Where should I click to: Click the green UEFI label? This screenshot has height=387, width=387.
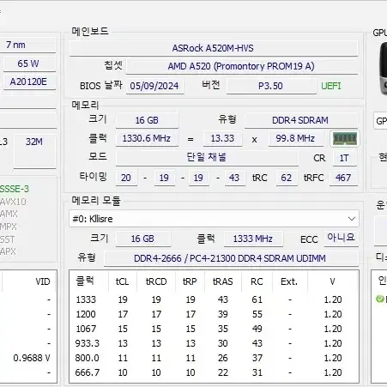coord(331,86)
